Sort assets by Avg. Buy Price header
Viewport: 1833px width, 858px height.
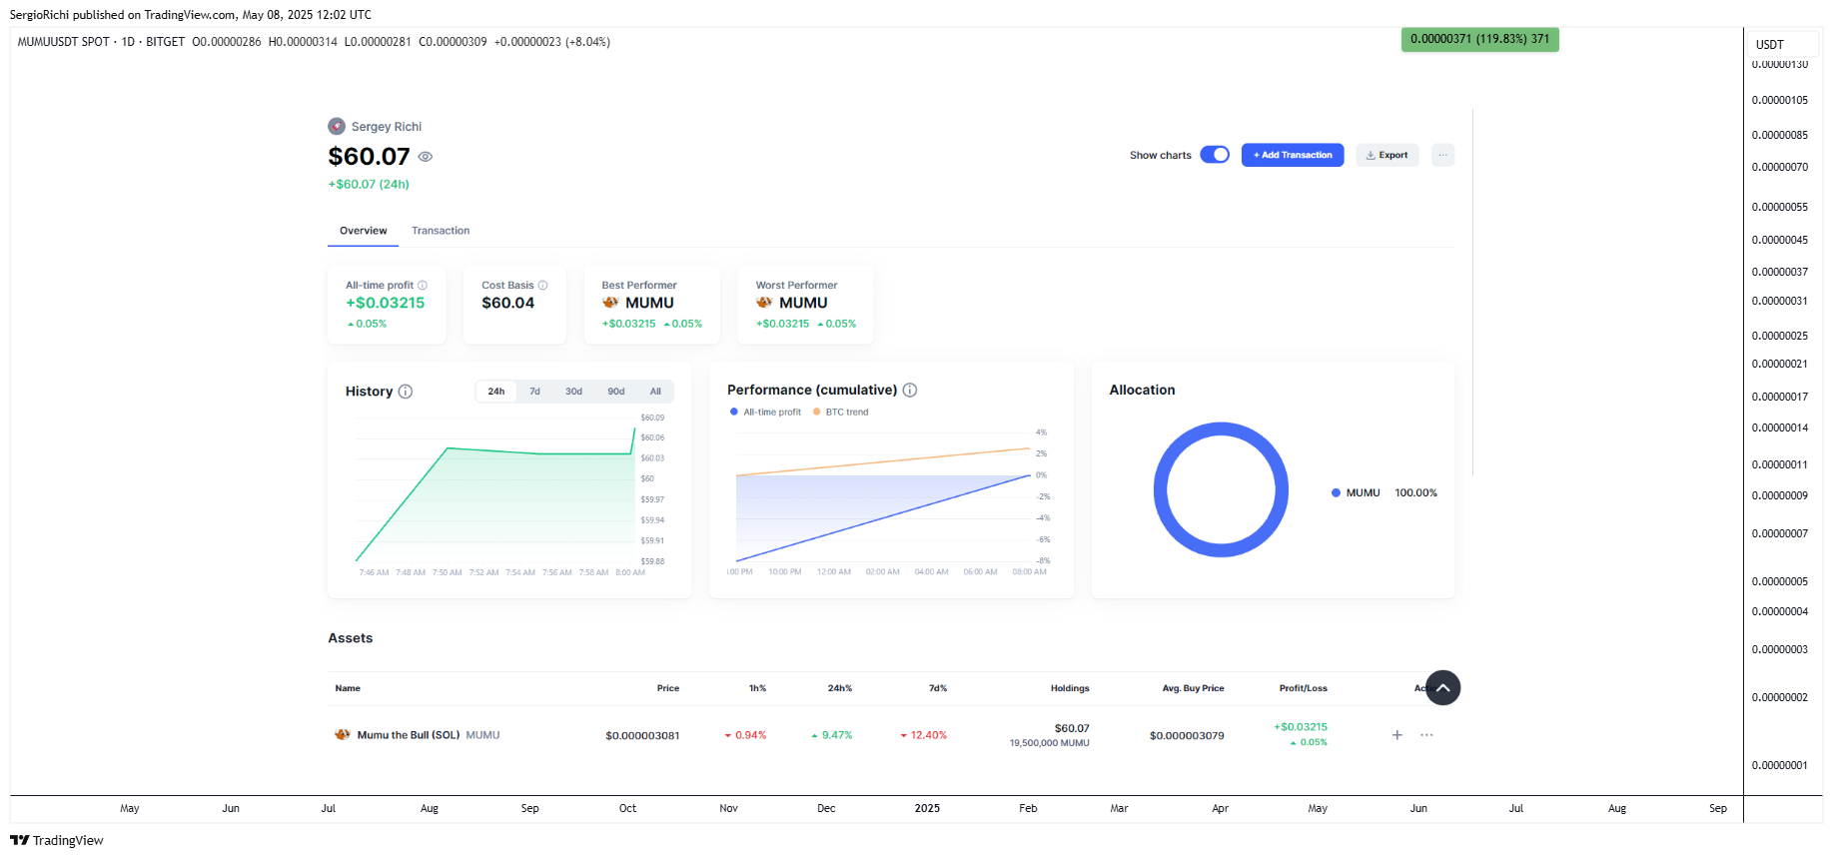[1193, 688]
